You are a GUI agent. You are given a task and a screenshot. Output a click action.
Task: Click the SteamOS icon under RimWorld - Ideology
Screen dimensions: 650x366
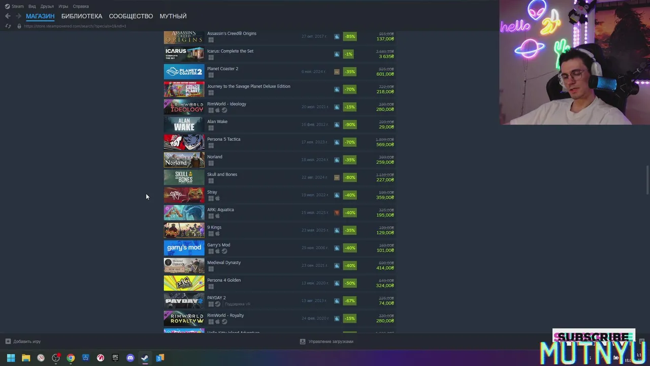click(224, 110)
